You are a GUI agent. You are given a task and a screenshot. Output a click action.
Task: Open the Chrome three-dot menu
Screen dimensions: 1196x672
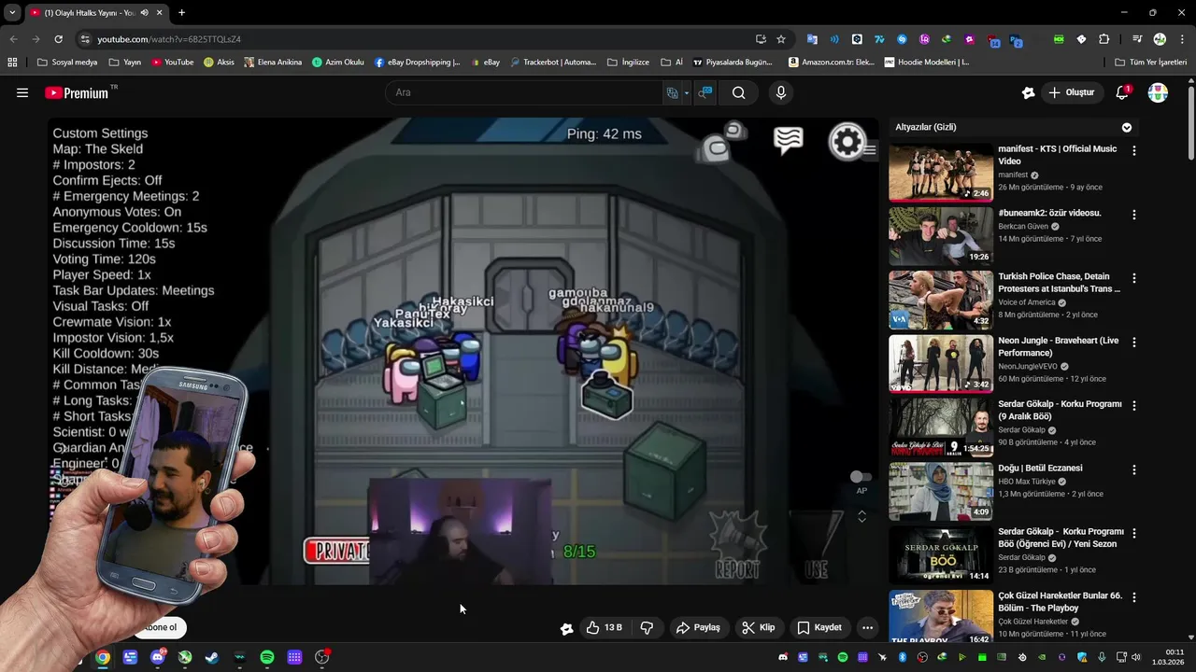[x=1181, y=39]
